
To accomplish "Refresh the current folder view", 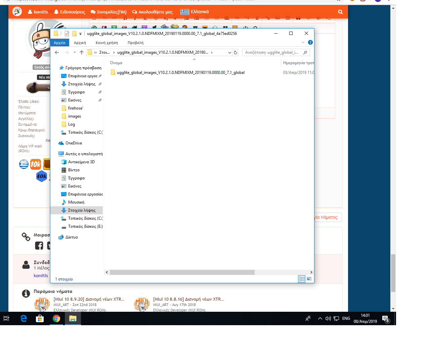I will (235, 52).
